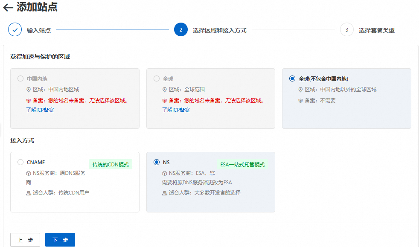419x247 pixels.
Task: Click the red shield icon in 全球 card
Action: point(165,101)
